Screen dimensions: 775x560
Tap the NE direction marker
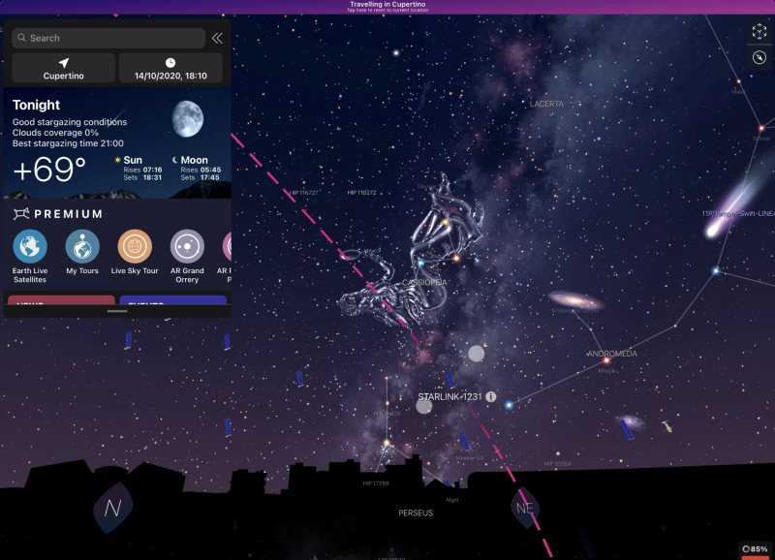(524, 508)
